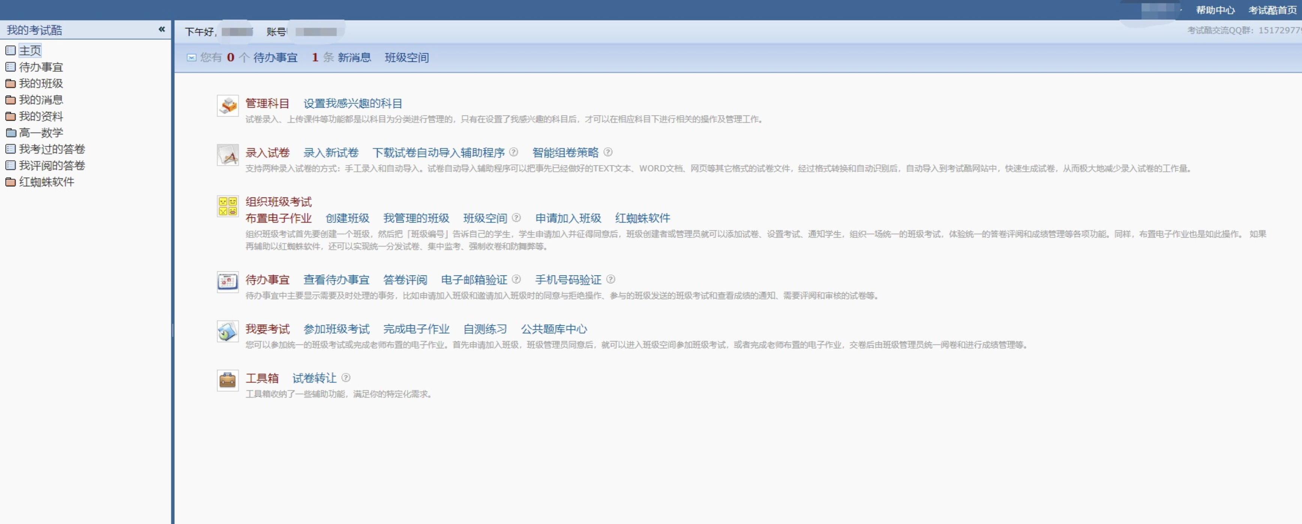Open 自测练习 link
Viewport: 1302px width, 524px height.
click(485, 329)
